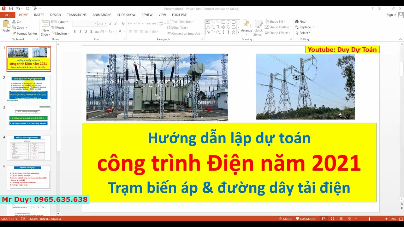This screenshot has height=227, width=404.
Task: Open the Section dropdown
Action: click(x=60, y=33)
